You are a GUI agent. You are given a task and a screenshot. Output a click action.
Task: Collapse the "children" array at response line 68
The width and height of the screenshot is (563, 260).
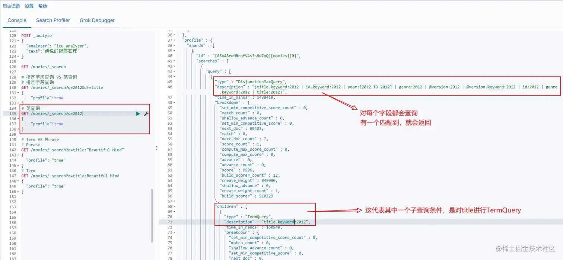[x=175, y=206]
